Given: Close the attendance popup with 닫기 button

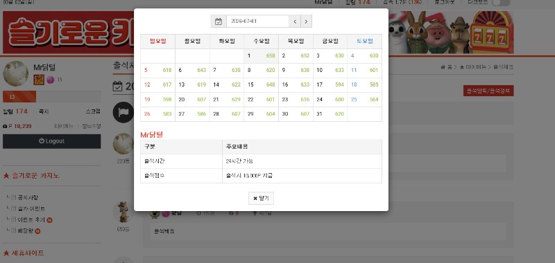Looking at the screenshot, I should click(261, 199).
